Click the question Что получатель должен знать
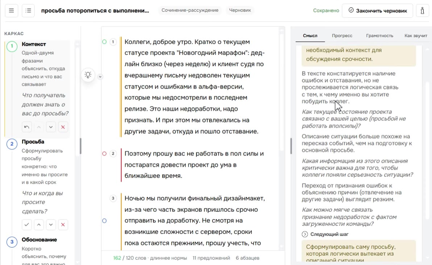432x265 pixels. click(45, 104)
